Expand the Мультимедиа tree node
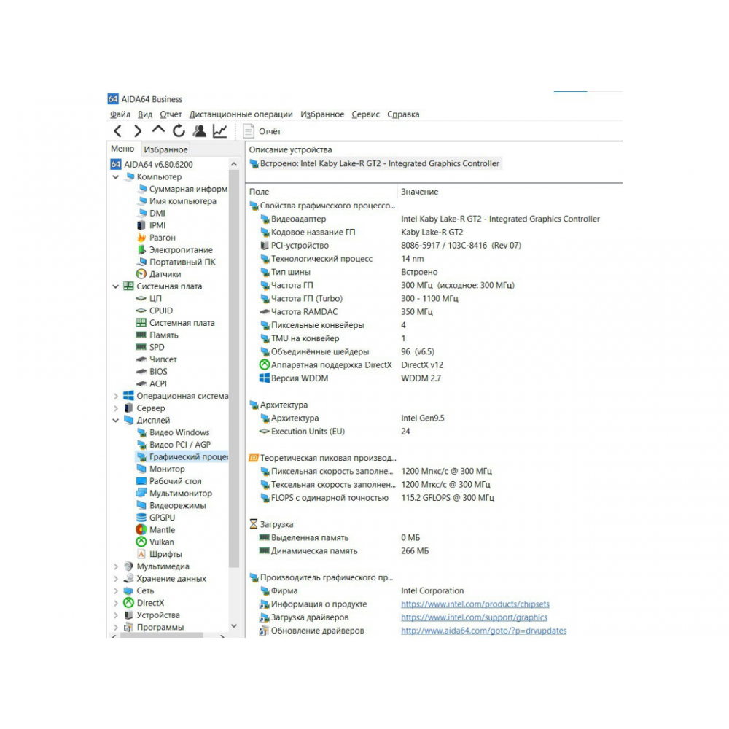729x729 pixels. (116, 566)
